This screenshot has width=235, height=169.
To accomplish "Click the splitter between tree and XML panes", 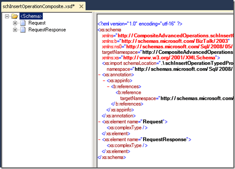I will click(94, 90).
